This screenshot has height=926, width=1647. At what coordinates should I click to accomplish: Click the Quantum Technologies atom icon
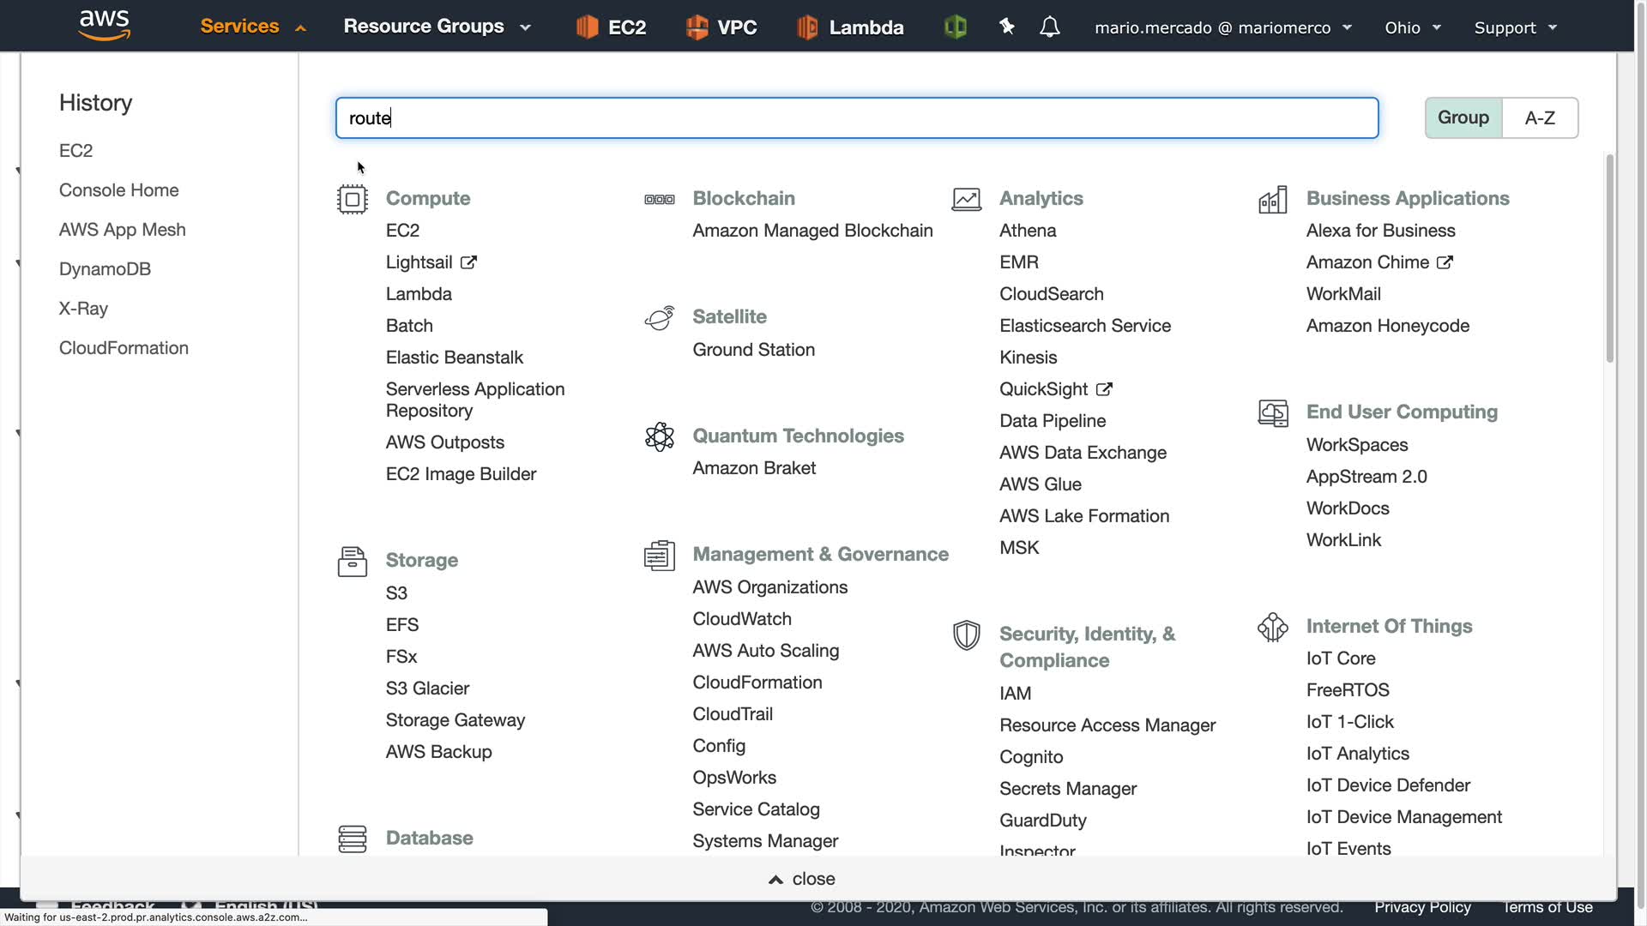point(659,436)
